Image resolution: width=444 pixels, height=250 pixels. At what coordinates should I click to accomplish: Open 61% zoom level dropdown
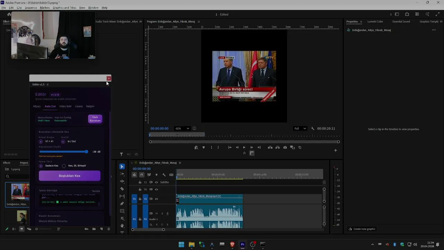(182, 128)
